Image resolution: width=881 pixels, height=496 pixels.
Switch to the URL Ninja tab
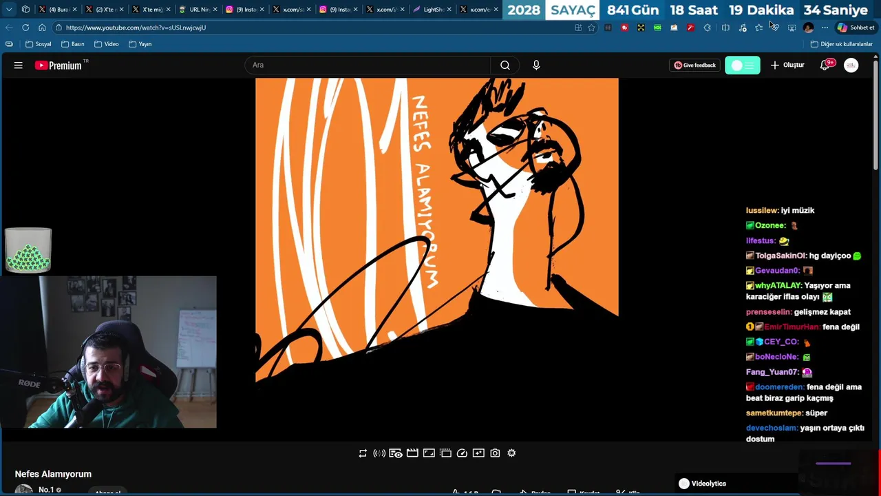pos(197,10)
